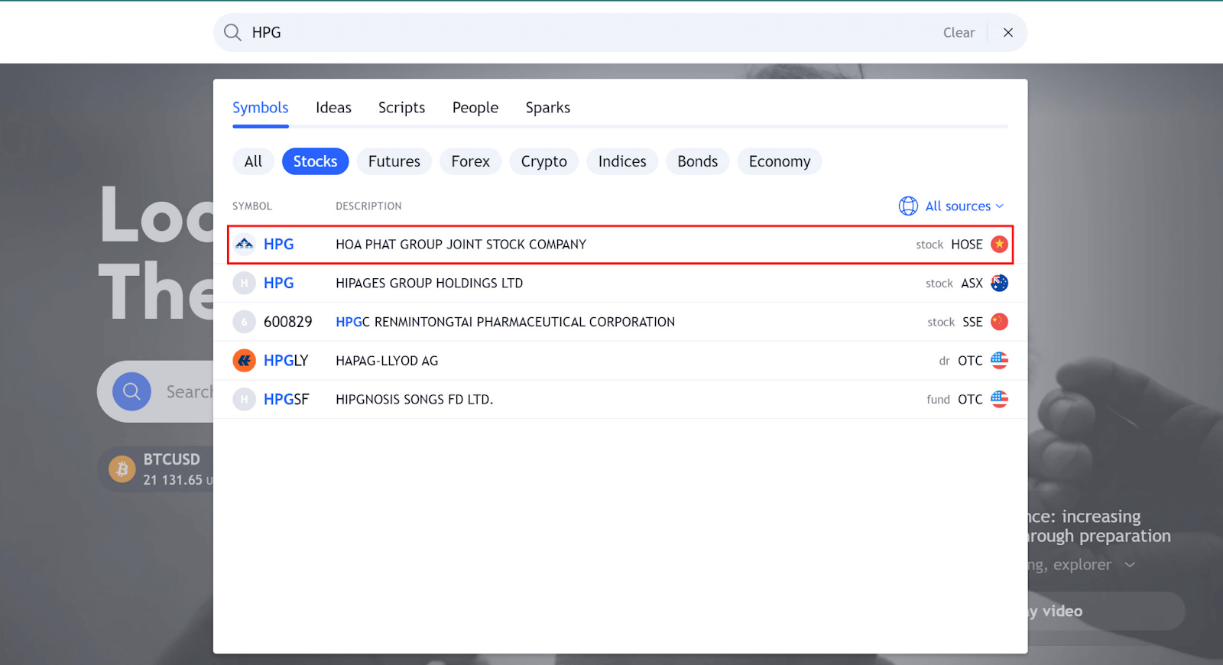This screenshot has height=665, width=1223.
Task: Click the Bitcoin icon on BTCUSD ticker
Action: coord(122,469)
